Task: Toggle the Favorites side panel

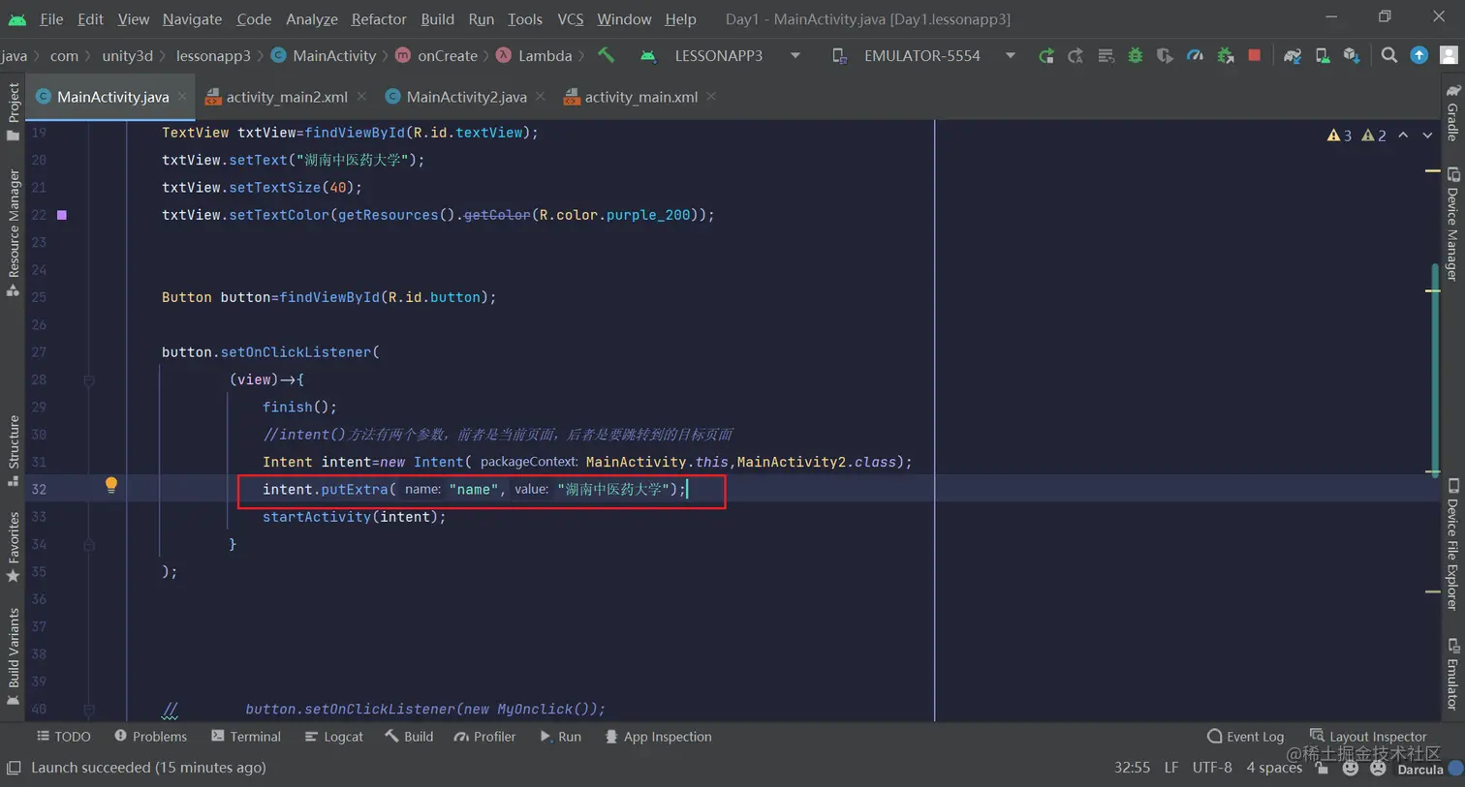Action: tap(14, 547)
